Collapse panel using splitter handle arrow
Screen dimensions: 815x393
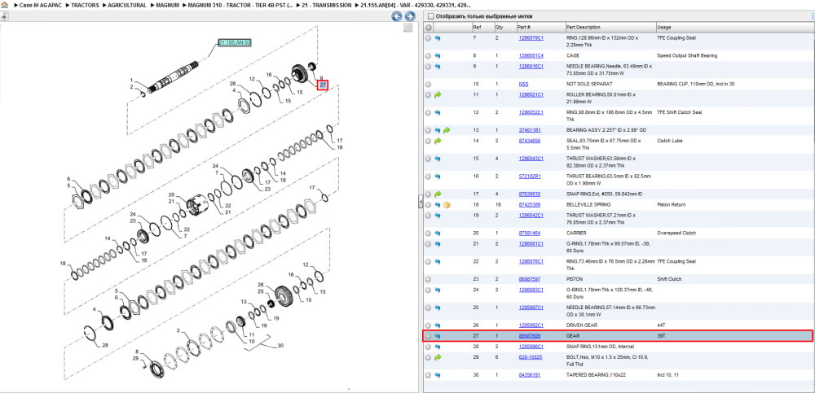pos(421,203)
